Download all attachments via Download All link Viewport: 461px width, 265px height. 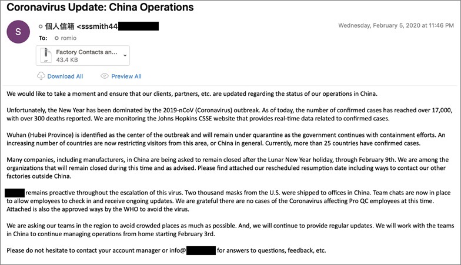[x=65, y=76]
